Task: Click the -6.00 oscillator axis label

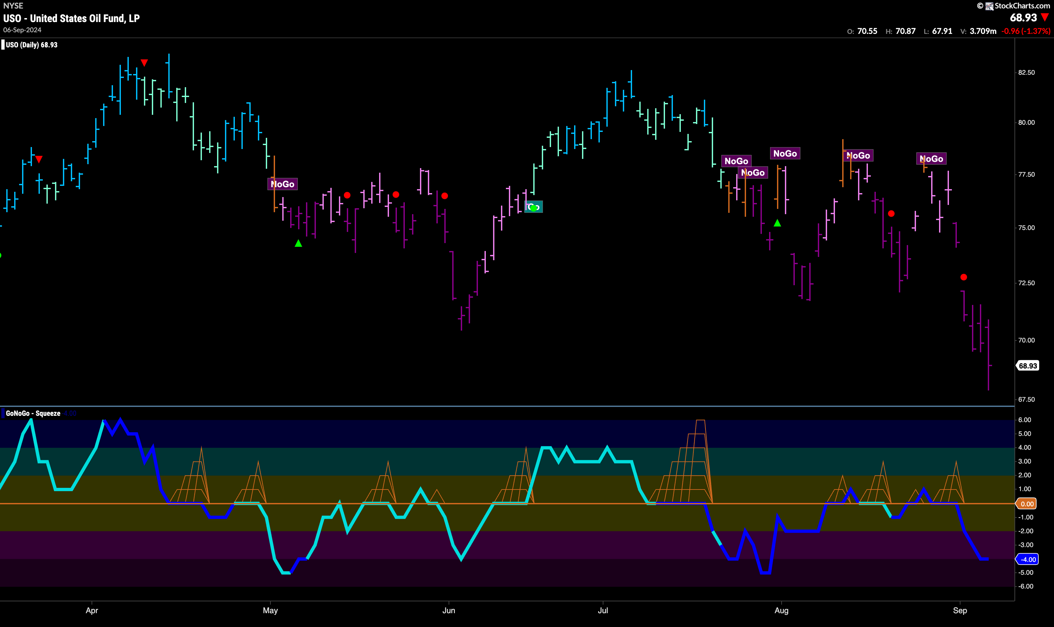Action: point(1025,586)
